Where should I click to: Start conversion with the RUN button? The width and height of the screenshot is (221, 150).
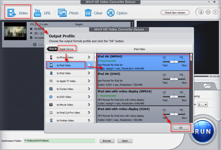[203, 131]
